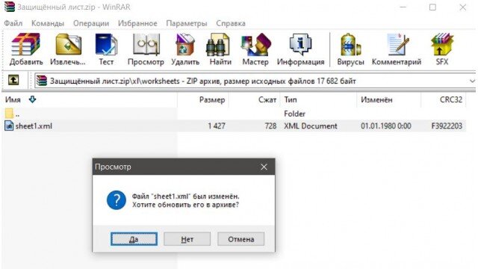The width and height of the screenshot is (478, 269).
Task: Click the Удалить (Delete) toolbar icon
Action: (x=185, y=49)
